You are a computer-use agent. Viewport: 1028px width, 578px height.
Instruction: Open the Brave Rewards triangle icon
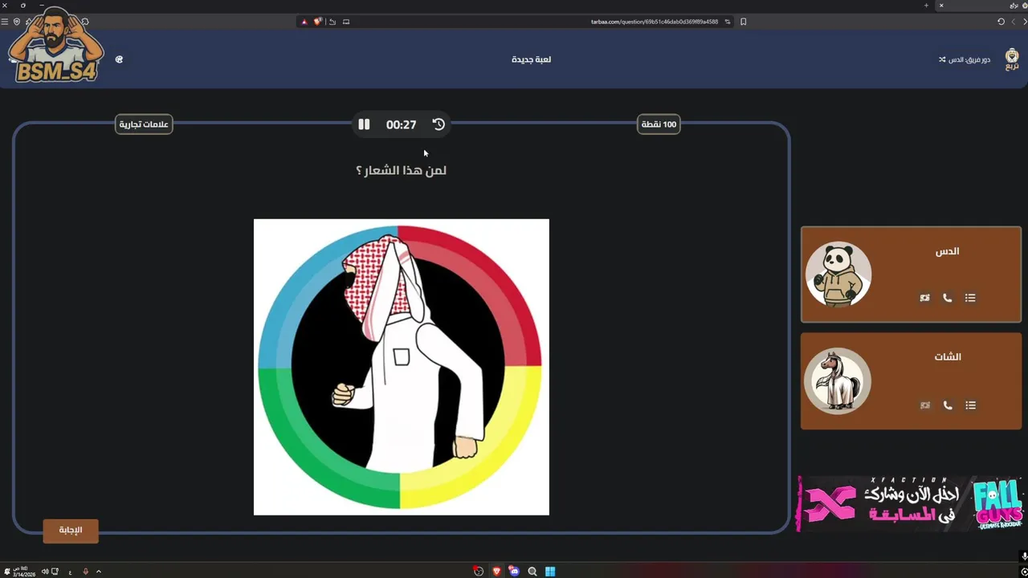click(304, 22)
